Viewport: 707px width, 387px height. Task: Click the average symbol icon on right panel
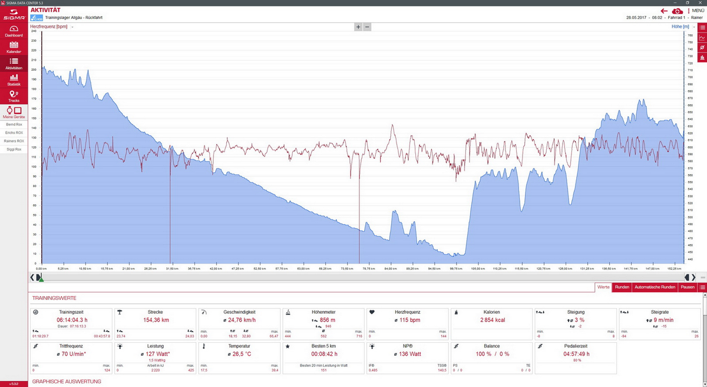tap(702, 47)
